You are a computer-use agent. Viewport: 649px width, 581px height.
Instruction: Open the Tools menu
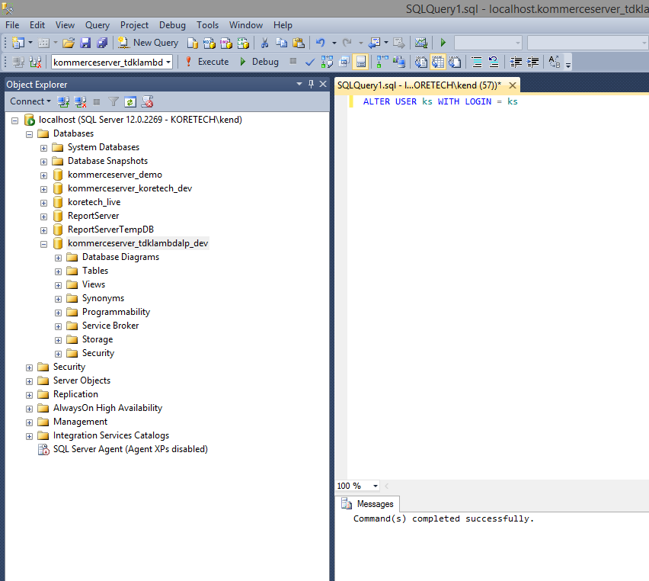[207, 25]
